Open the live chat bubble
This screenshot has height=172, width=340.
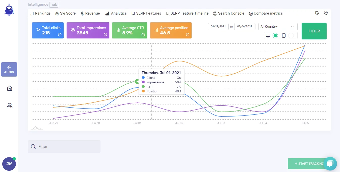(x=330, y=163)
